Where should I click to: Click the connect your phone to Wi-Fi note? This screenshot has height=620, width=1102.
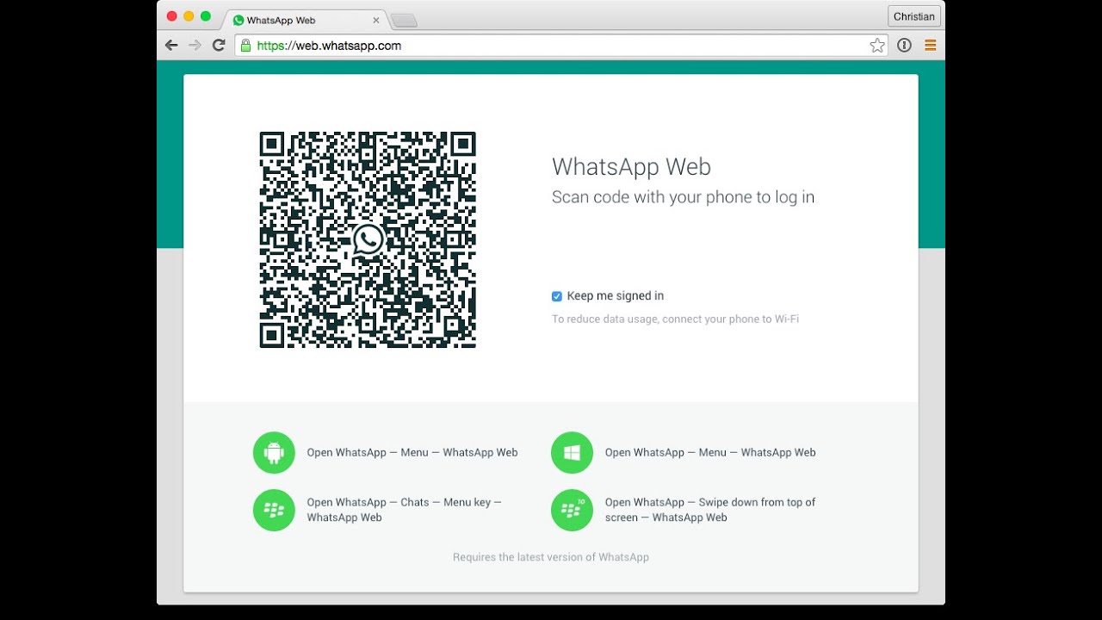click(675, 319)
